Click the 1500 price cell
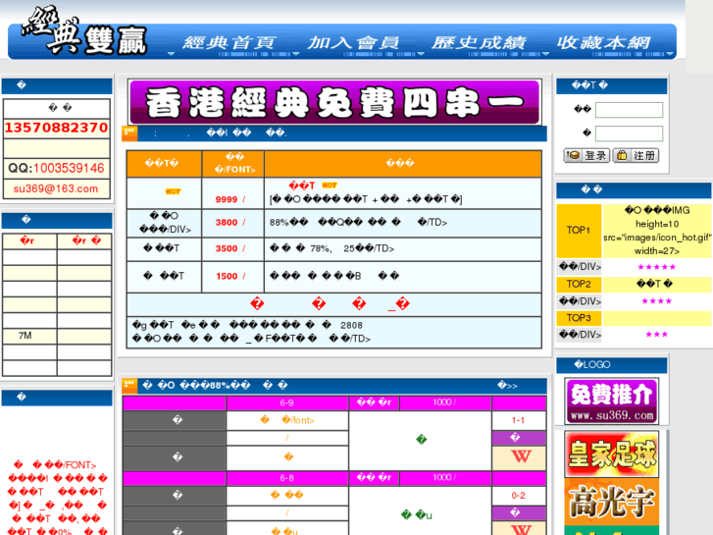This screenshot has height=535, width=713. [232, 277]
